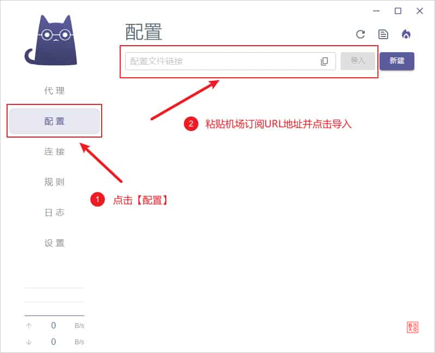Viewport: 435px width, 353px height.
Task: Open the profile text file viewer
Action: click(x=383, y=34)
